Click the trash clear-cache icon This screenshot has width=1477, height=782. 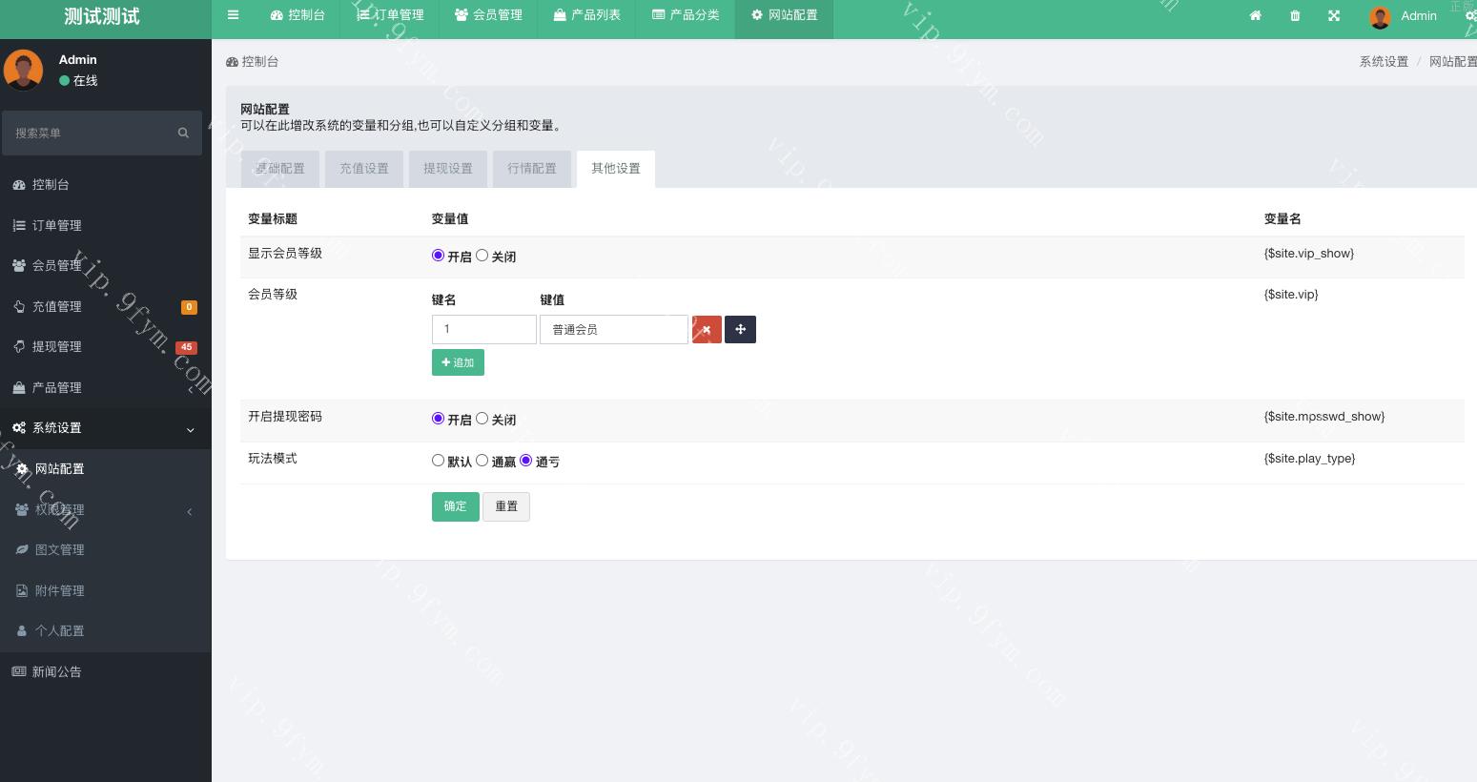point(1295,15)
